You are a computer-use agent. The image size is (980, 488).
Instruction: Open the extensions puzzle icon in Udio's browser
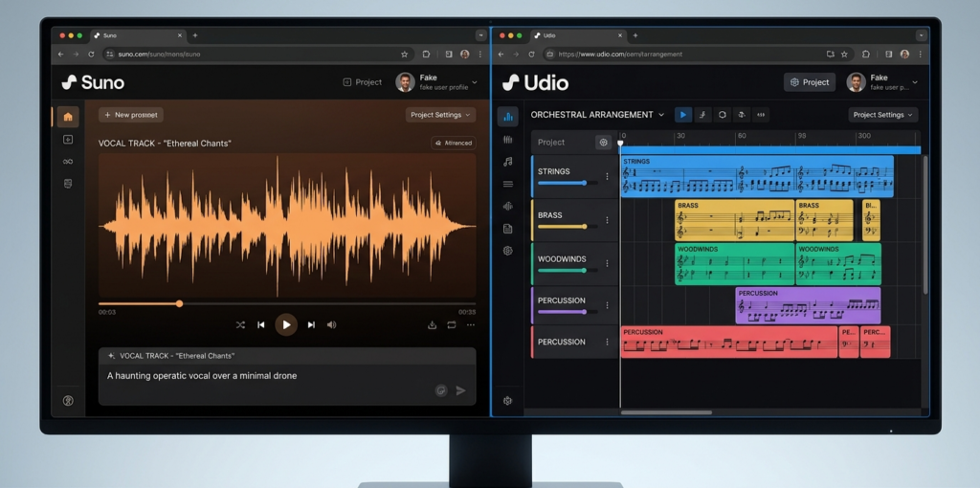click(x=865, y=55)
